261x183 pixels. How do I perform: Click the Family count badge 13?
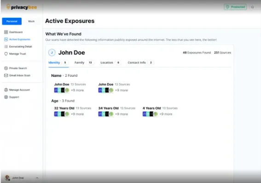tap(90, 63)
